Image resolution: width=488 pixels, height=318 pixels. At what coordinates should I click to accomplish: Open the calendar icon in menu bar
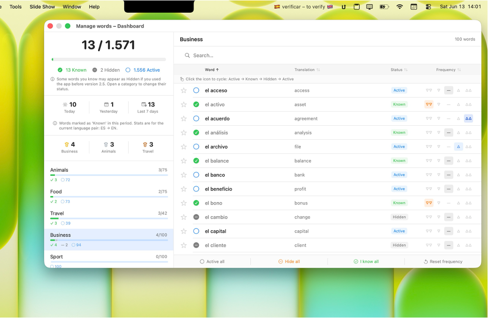tap(413, 7)
